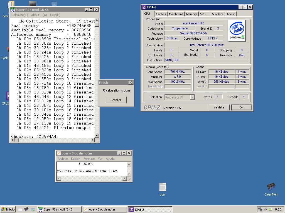
Task: Click the Instructions field MMX, SSE
Action: click(207, 60)
